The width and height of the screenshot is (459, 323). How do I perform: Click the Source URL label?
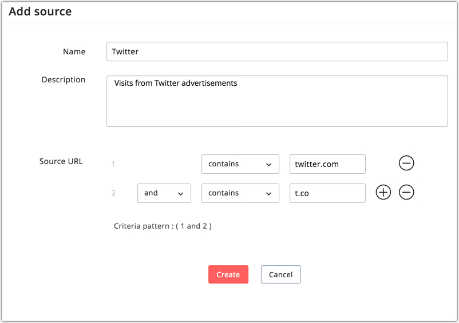pyautogui.click(x=61, y=161)
